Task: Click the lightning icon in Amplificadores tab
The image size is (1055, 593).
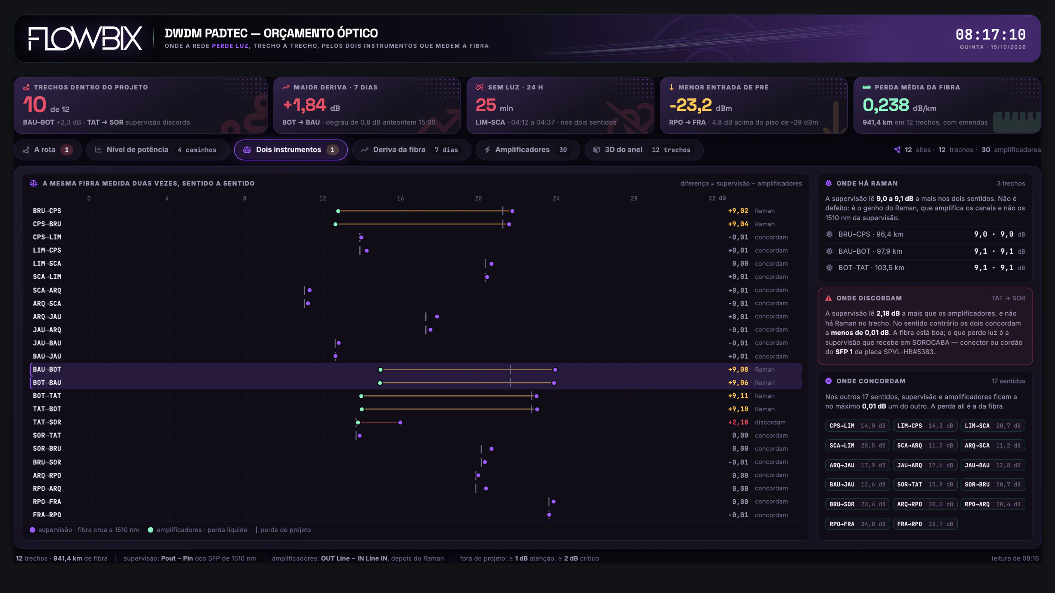Action: (488, 150)
